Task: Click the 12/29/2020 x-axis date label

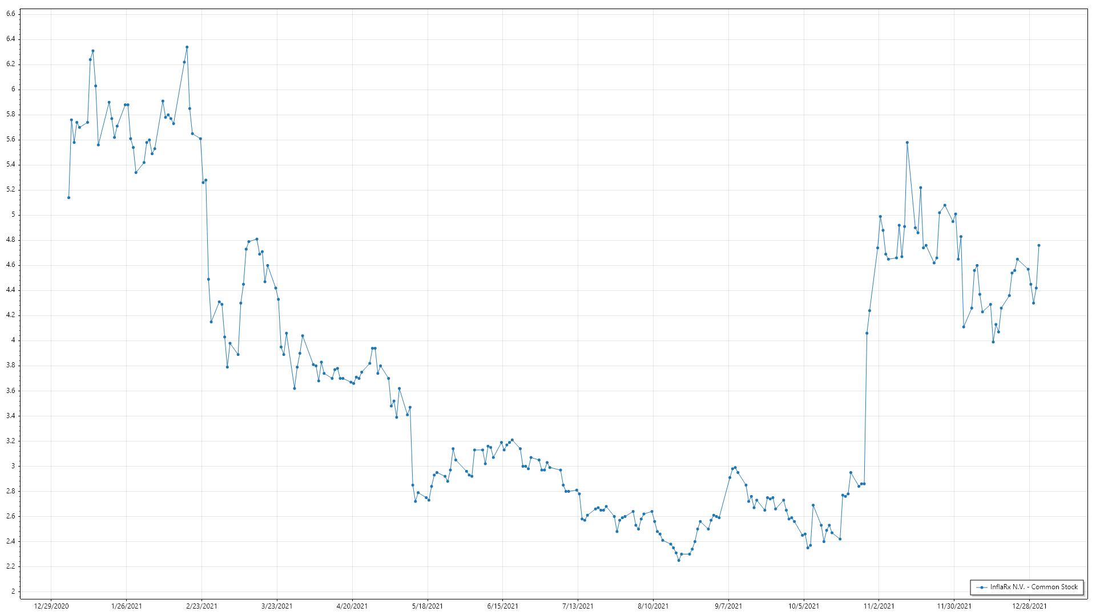Action: pos(51,606)
